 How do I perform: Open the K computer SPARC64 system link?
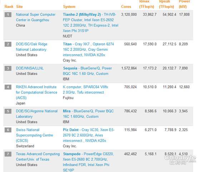[x=85, y=90]
